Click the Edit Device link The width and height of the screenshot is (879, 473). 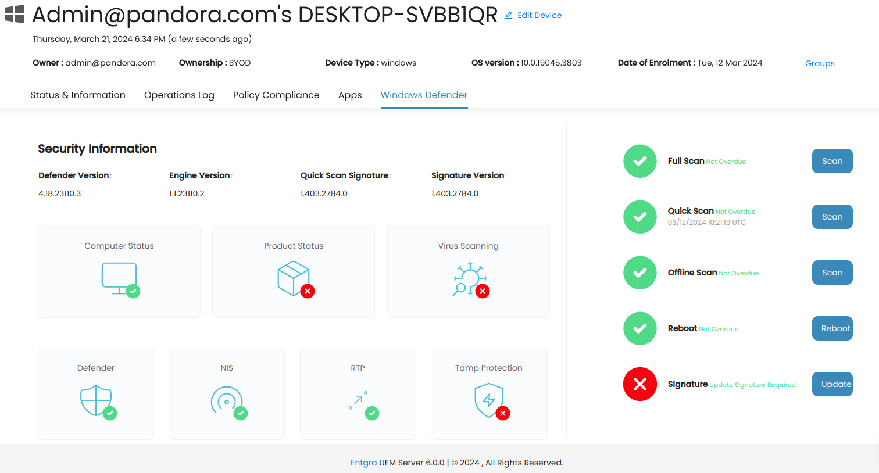[534, 15]
